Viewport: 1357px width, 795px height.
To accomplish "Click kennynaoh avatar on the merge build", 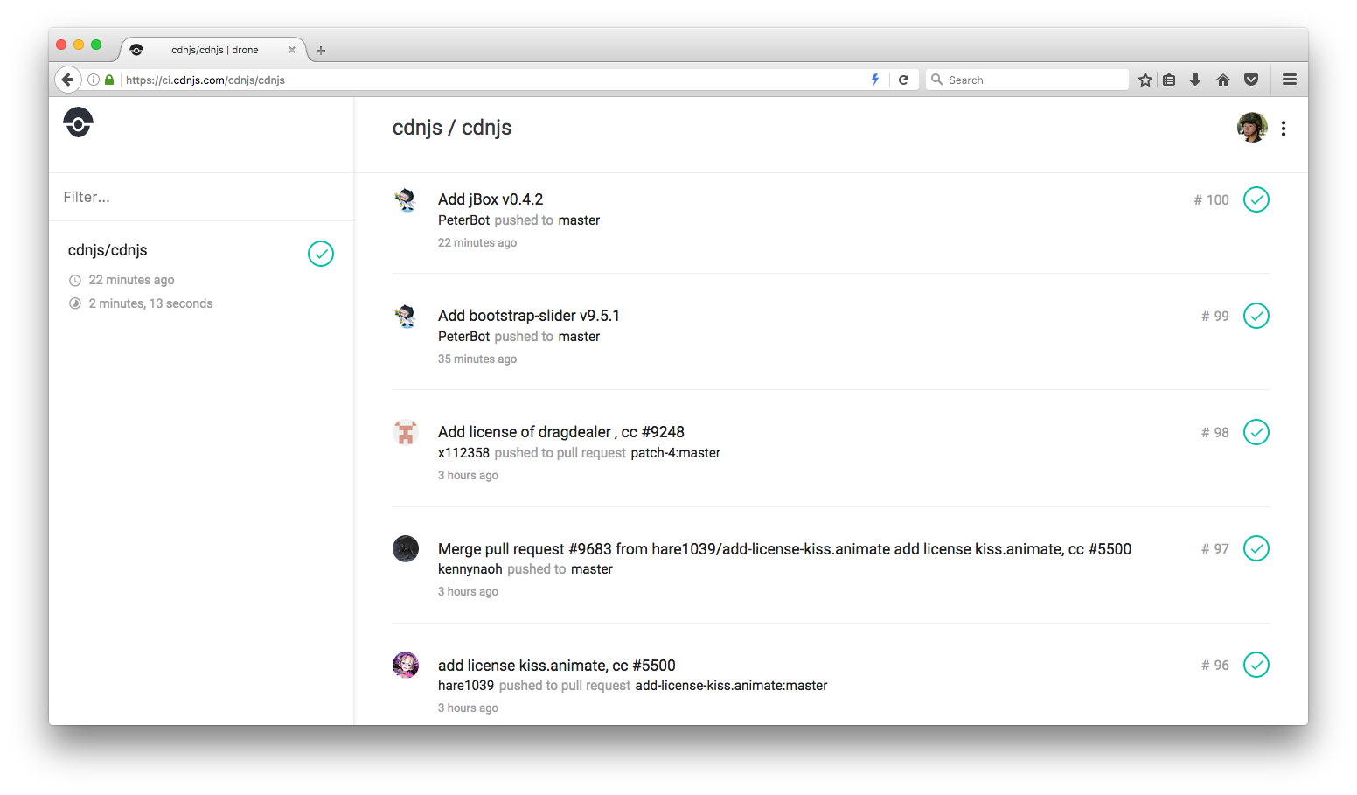I will 406,548.
